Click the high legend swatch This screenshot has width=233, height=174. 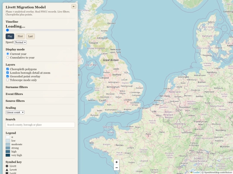point(8,152)
